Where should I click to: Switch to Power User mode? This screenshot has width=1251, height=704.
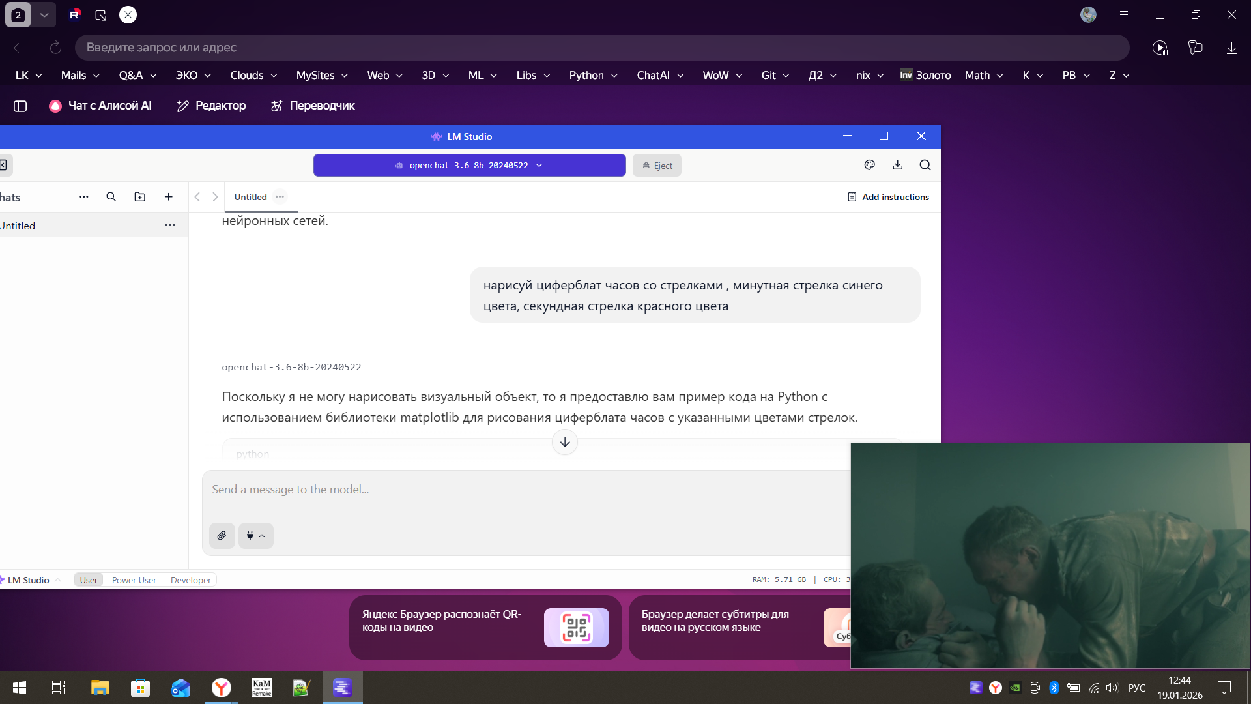134,580
